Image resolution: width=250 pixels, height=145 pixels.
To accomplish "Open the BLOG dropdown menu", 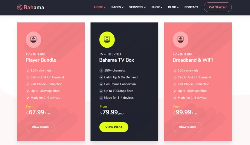I will tap(173, 7).
